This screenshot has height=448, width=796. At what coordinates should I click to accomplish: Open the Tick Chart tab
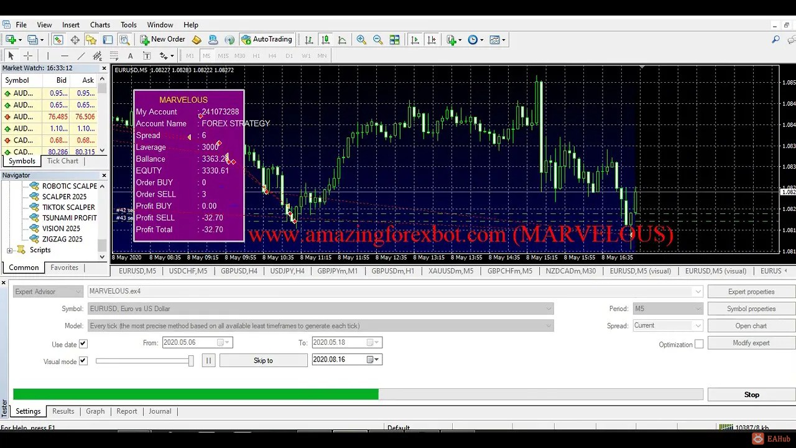point(63,161)
